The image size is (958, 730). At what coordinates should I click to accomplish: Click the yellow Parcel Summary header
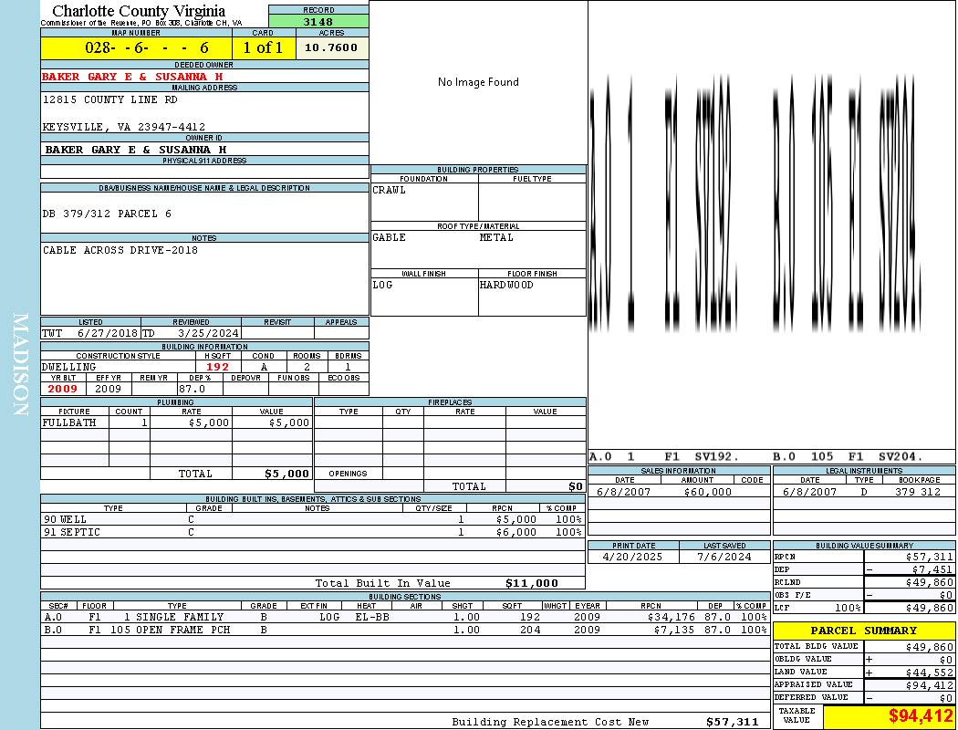[863, 631]
